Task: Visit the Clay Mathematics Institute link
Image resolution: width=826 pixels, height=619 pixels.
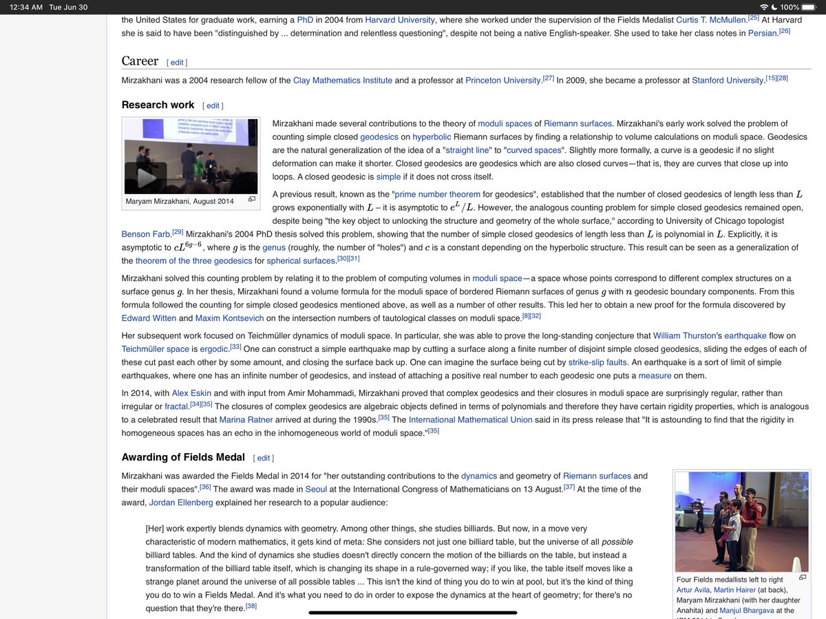Action: [x=343, y=80]
